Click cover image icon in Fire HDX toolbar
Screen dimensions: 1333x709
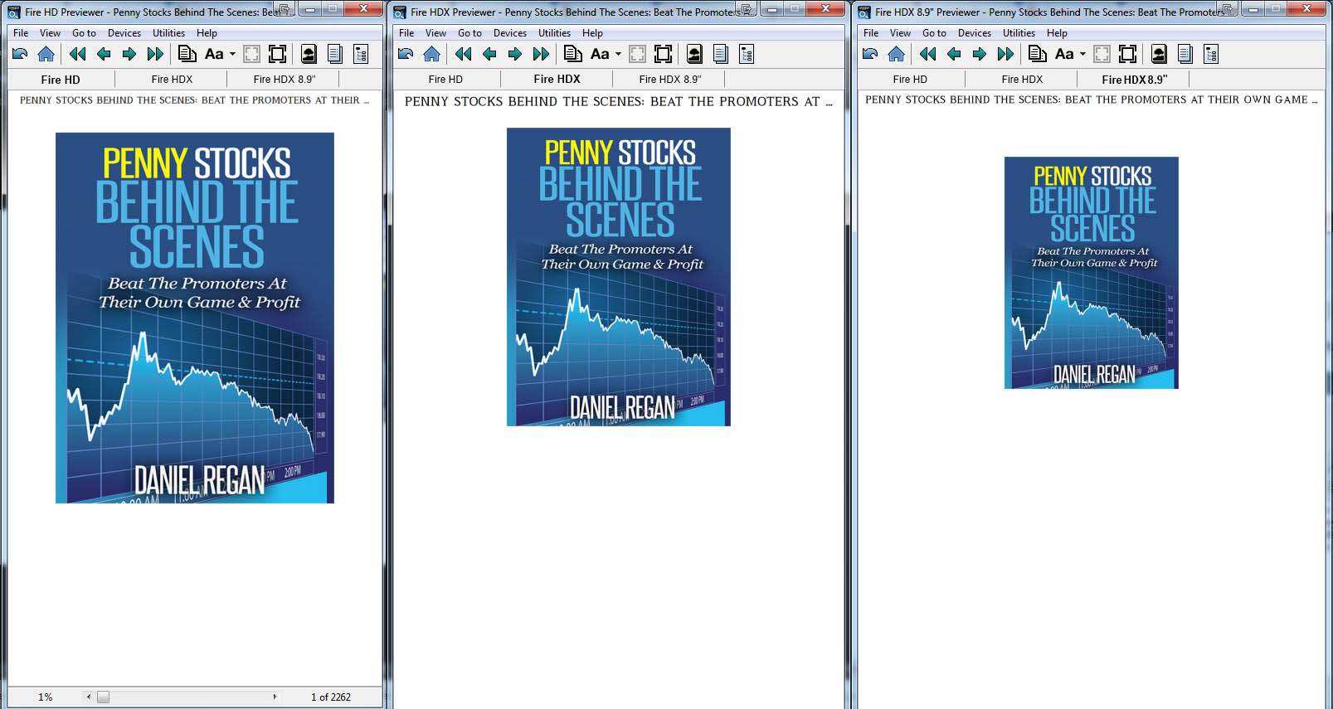point(694,54)
